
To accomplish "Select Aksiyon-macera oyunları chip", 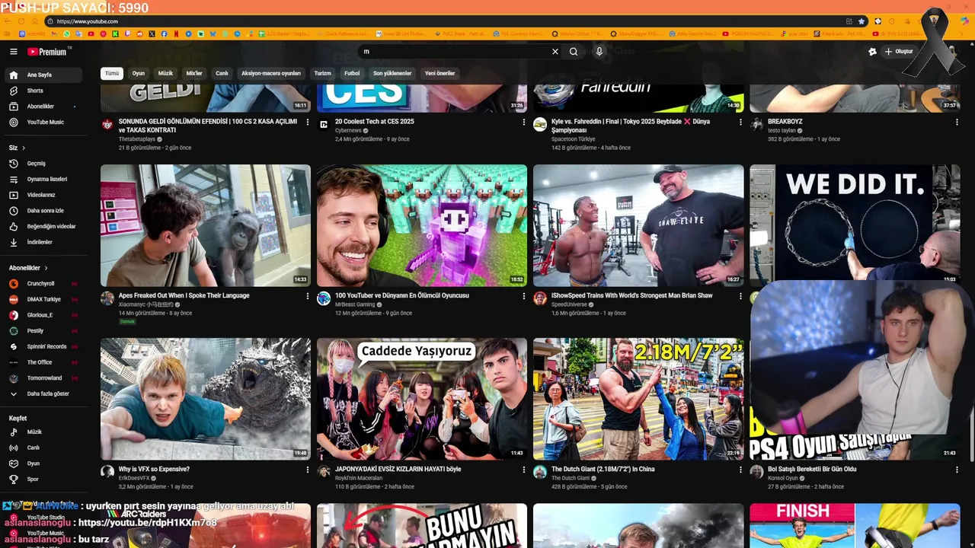I will tap(271, 74).
